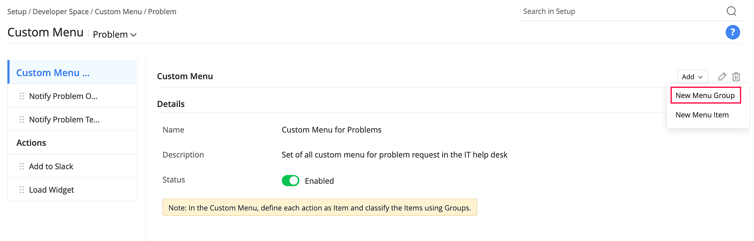Select New Menu Group option
754x241 pixels.
point(705,95)
